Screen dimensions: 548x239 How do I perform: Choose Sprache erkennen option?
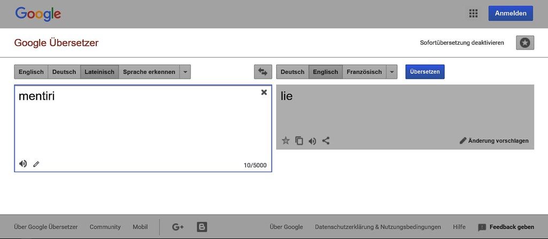149,72
